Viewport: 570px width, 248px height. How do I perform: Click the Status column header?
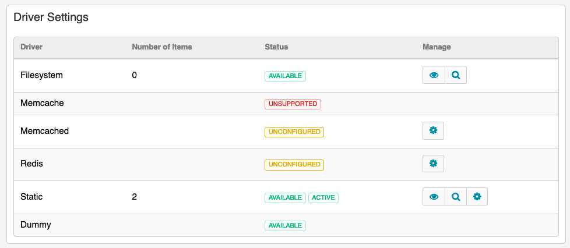(276, 47)
